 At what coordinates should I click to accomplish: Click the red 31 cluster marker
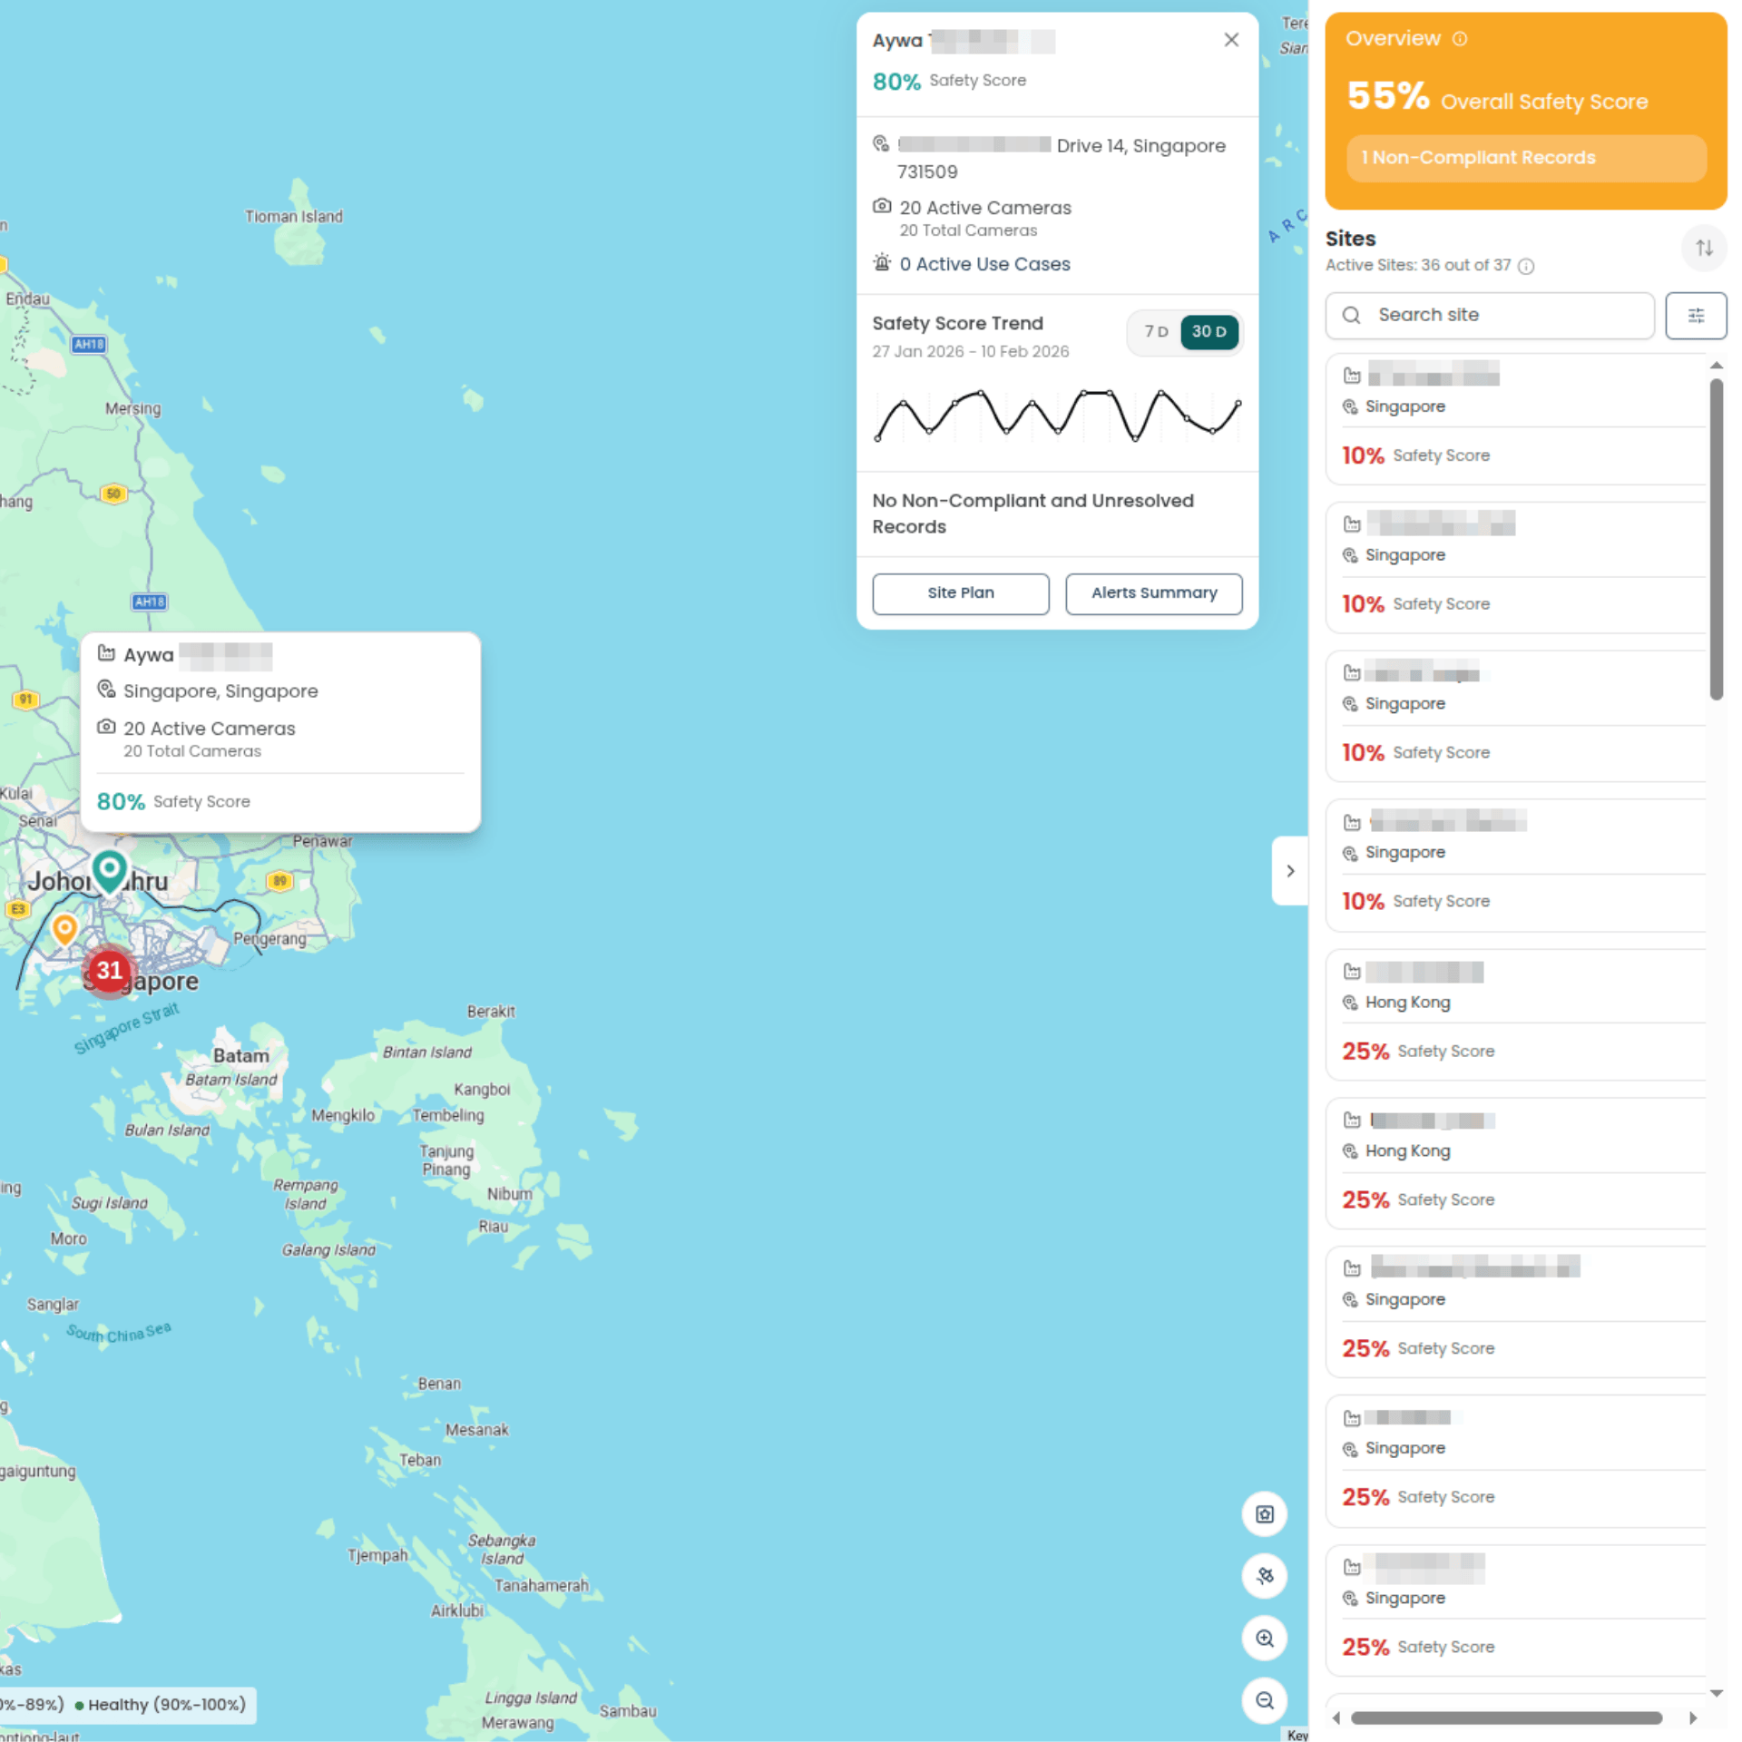(x=110, y=971)
